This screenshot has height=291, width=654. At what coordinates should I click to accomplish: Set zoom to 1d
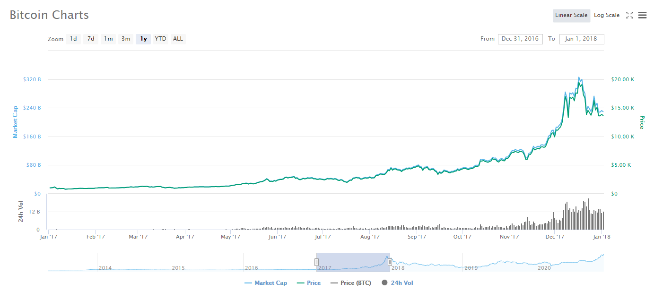pos(73,39)
